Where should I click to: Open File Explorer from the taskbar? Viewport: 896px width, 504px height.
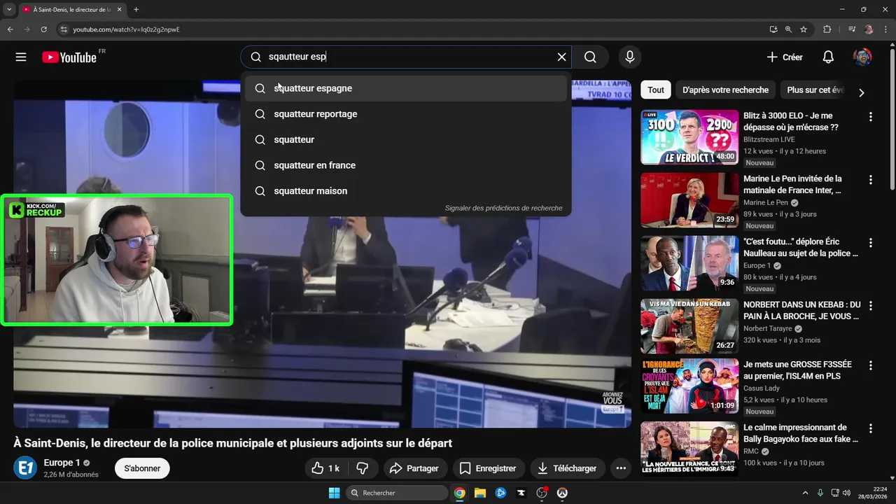tap(480, 493)
